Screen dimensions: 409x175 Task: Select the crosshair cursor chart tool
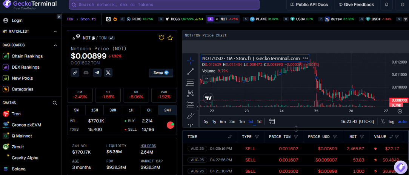[x=190, y=60]
